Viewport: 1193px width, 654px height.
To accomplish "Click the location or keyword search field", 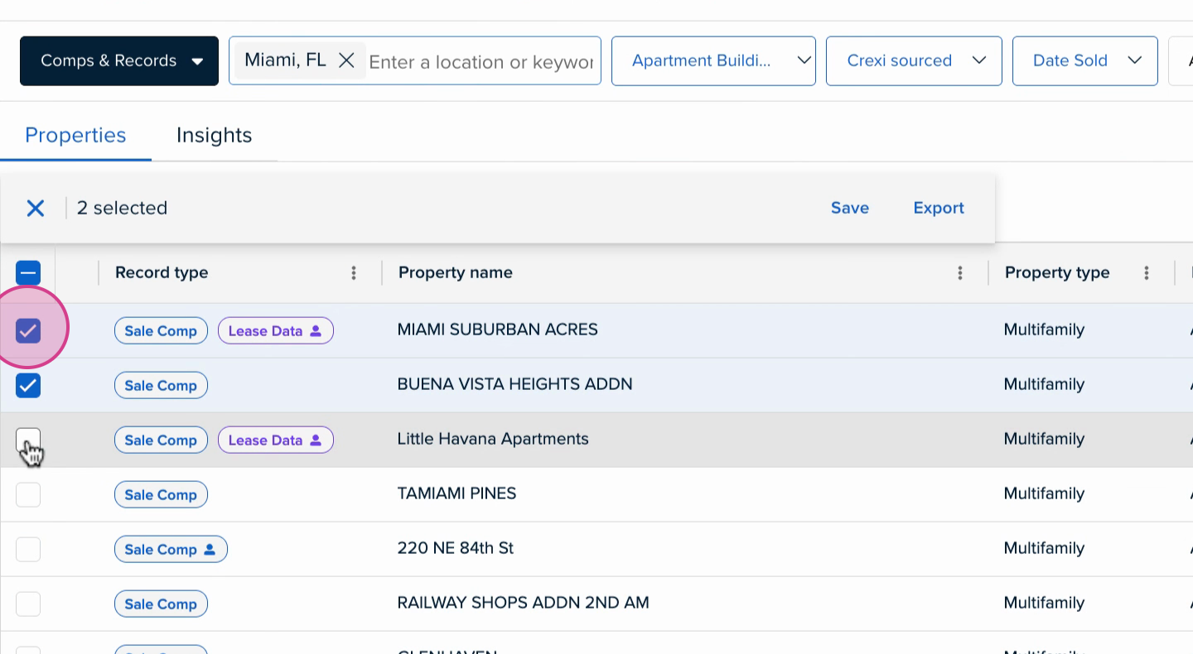I will point(481,62).
